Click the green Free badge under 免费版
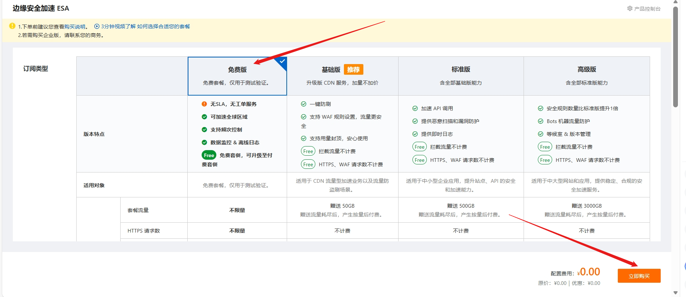This screenshot has width=686, height=297. pos(209,155)
